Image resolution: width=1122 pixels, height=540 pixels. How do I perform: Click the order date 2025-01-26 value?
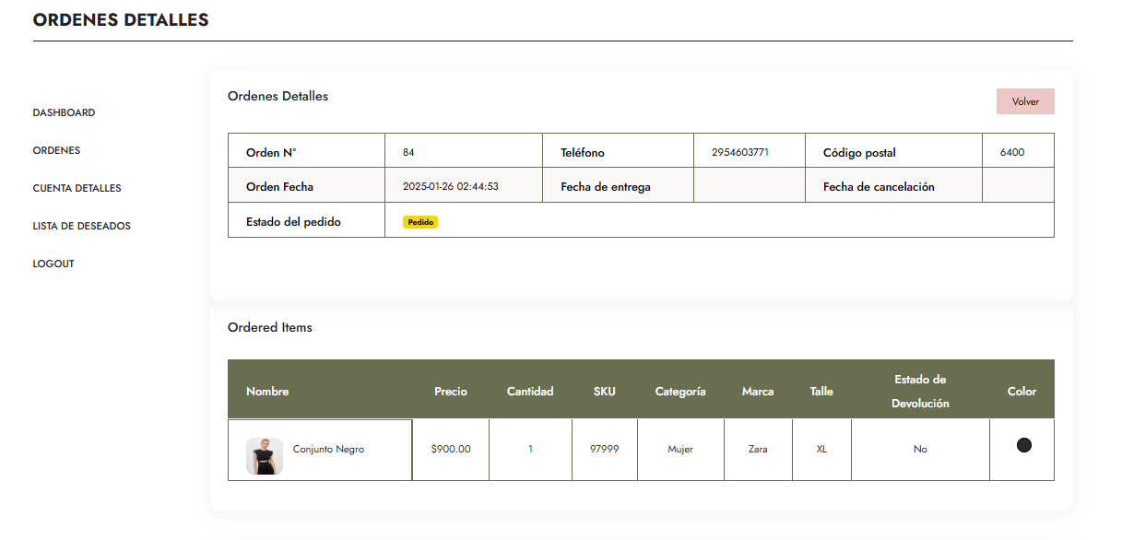(450, 186)
